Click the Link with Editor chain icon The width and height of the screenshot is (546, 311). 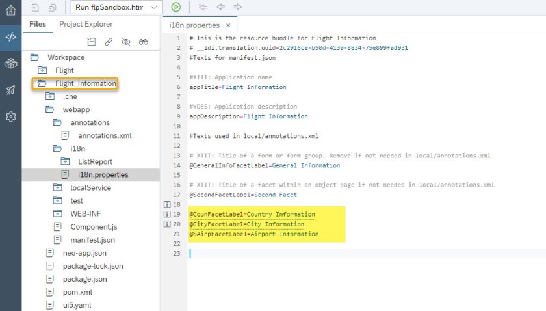(109, 42)
